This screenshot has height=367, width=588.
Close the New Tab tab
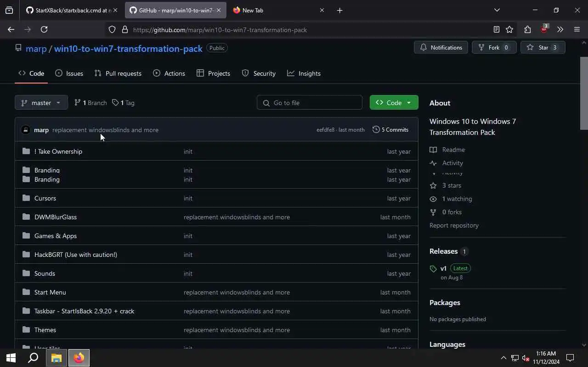point(322,10)
